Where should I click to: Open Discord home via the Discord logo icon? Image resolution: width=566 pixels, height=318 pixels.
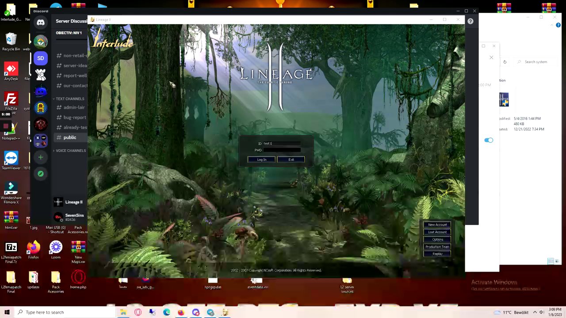[x=41, y=23]
